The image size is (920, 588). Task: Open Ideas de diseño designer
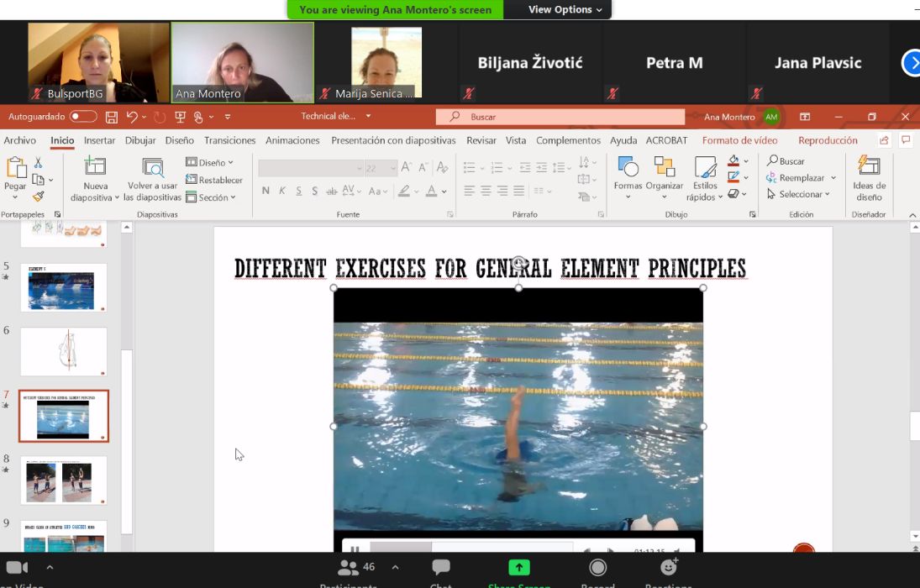point(869,178)
